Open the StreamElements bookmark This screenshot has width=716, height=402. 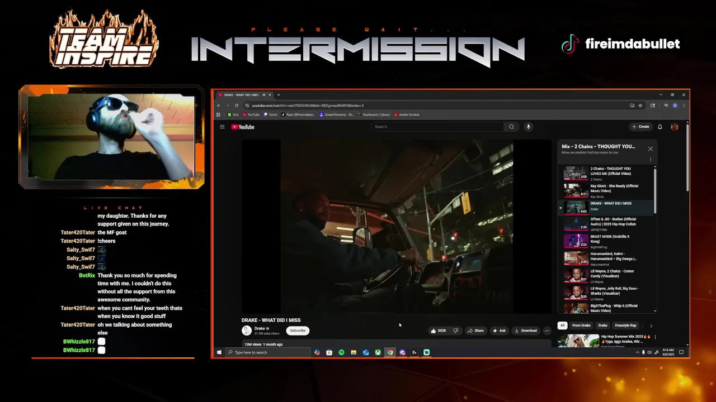coord(336,114)
